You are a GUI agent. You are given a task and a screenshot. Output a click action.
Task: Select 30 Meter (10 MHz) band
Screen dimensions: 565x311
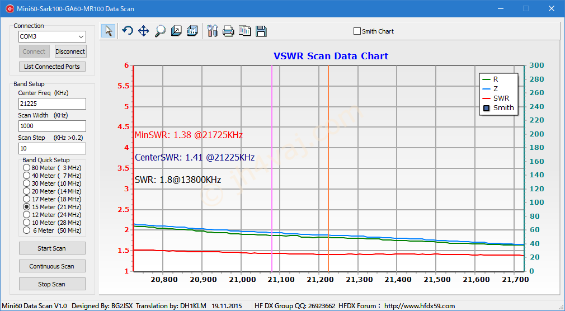[52, 183]
